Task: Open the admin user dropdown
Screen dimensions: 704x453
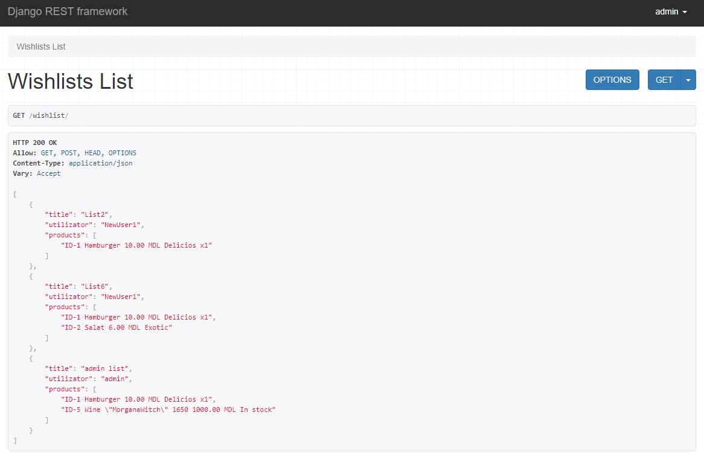Action: [671, 11]
